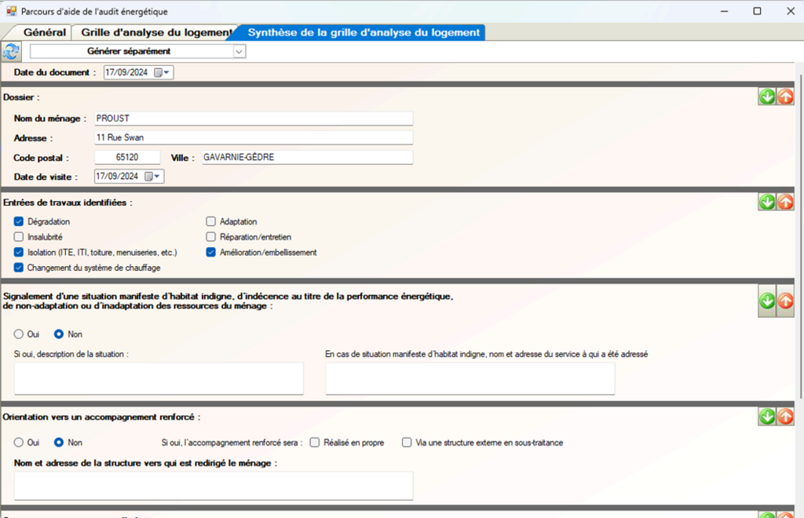This screenshot has width=804, height=518.
Task: Uncheck the Dégradation checkbox
Action: (19, 222)
